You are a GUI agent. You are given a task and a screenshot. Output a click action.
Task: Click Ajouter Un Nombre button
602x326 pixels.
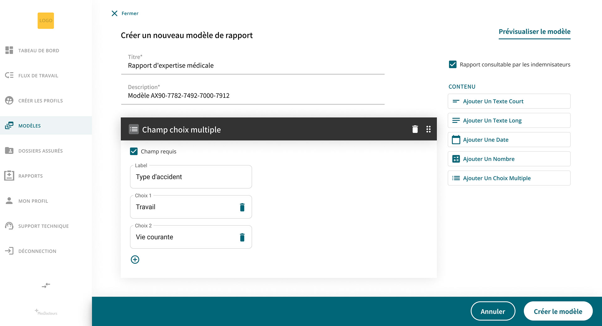coord(509,159)
